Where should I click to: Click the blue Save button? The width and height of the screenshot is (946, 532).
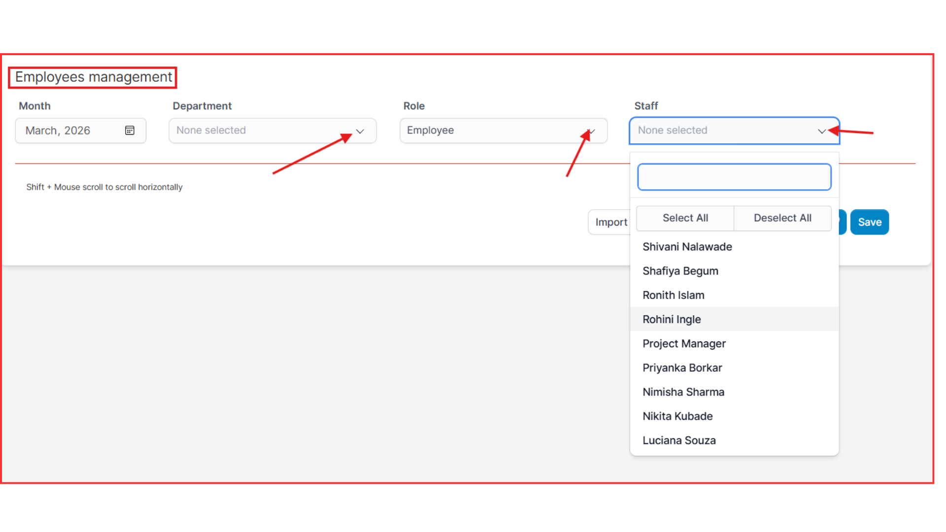click(x=869, y=222)
